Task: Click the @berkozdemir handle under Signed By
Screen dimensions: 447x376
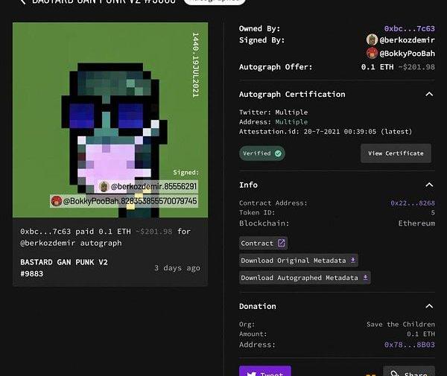Action: (x=408, y=39)
